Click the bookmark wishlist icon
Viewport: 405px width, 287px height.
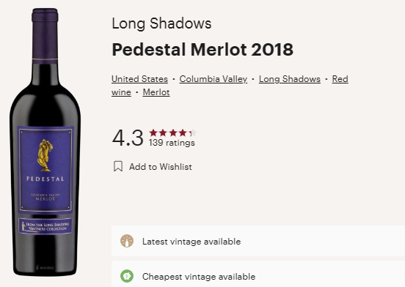click(x=118, y=166)
